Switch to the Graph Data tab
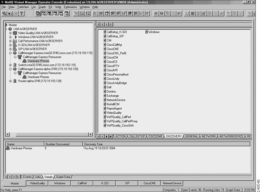The height and width of the screenshot is (192, 260). tap(63, 177)
